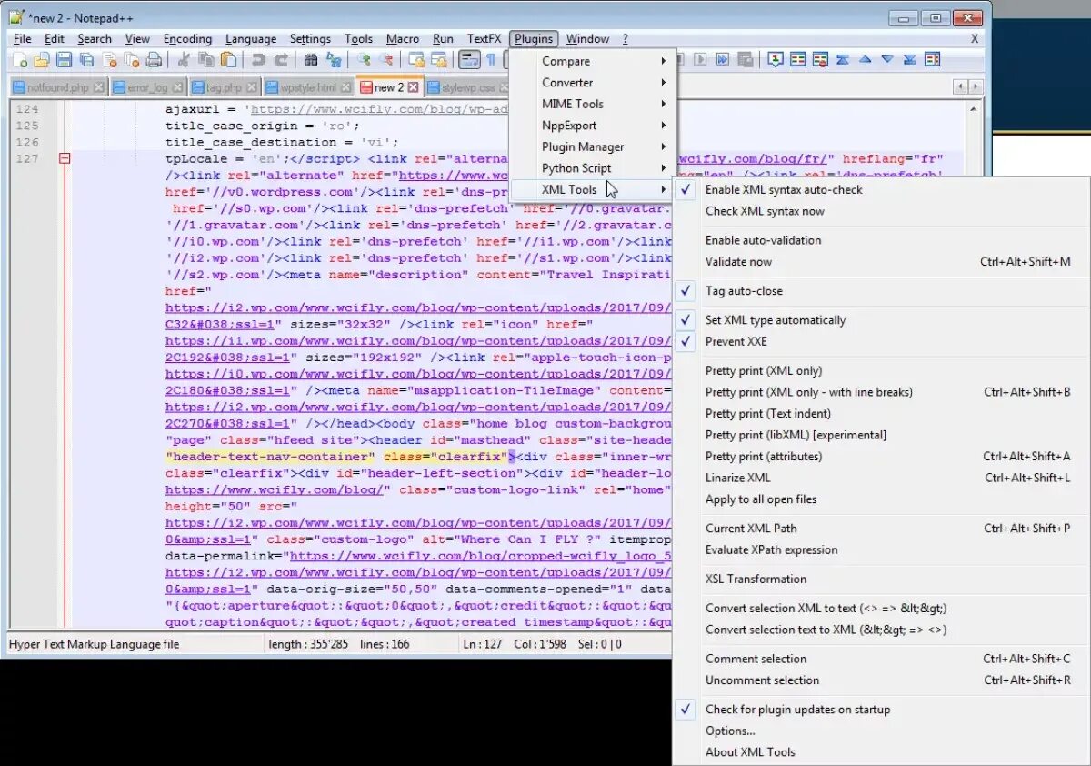The width and height of the screenshot is (1091, 766).
Task: Click the Open file toolbar icon
Action: 42,60
